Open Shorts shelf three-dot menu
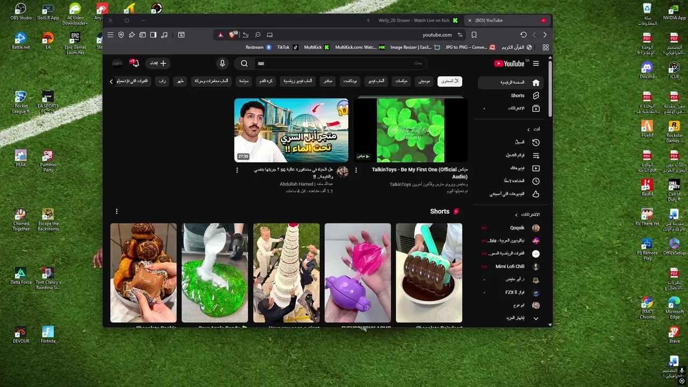Screen dimensions: 688x387 click(x=117, y=211)
